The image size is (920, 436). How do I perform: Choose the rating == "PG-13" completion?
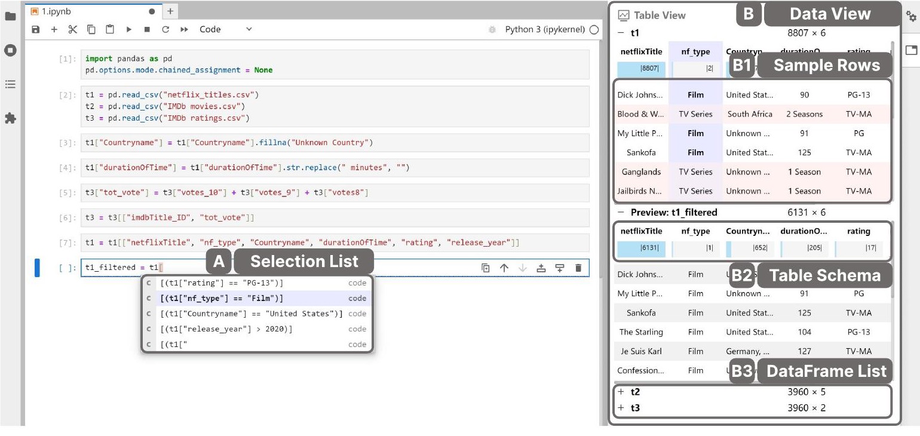pos(257,283)
